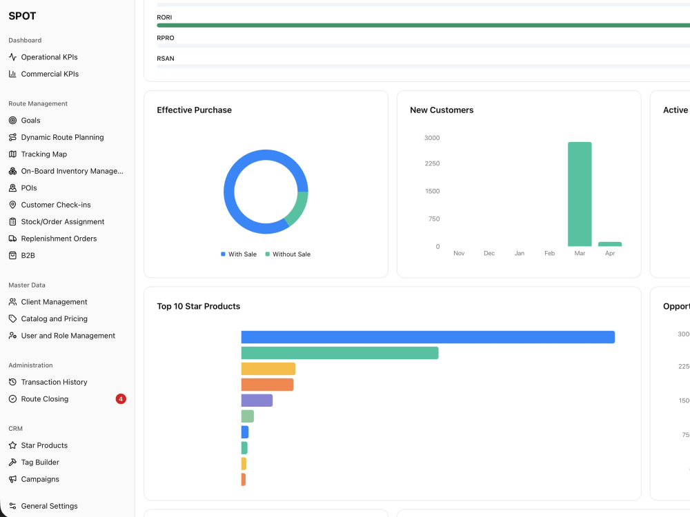Click the On-Board Inventory boxes icon

pos(12,171)
